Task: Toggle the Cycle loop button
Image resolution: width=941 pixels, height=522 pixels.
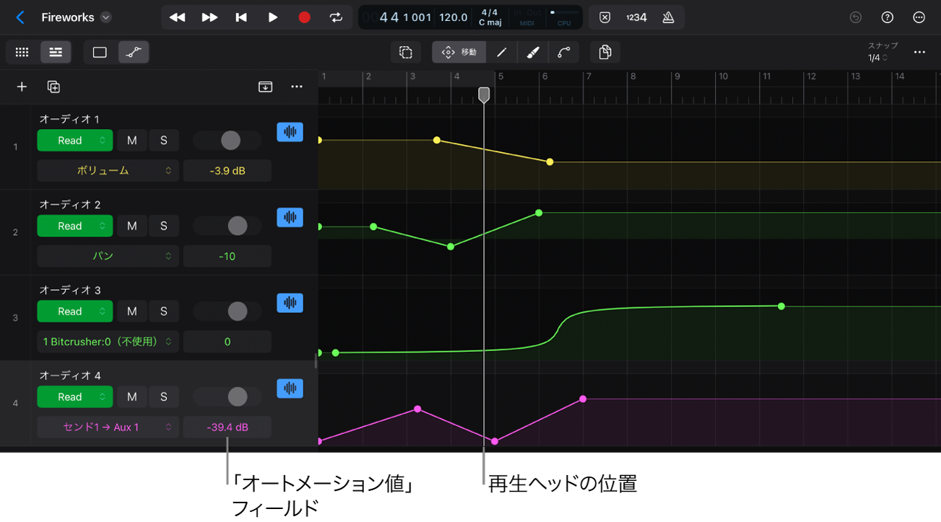Action: (x=336, y=17)
